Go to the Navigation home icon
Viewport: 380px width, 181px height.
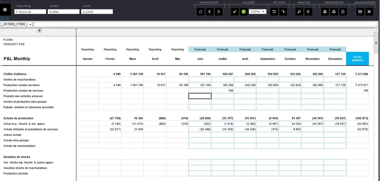tap(200, 12)
